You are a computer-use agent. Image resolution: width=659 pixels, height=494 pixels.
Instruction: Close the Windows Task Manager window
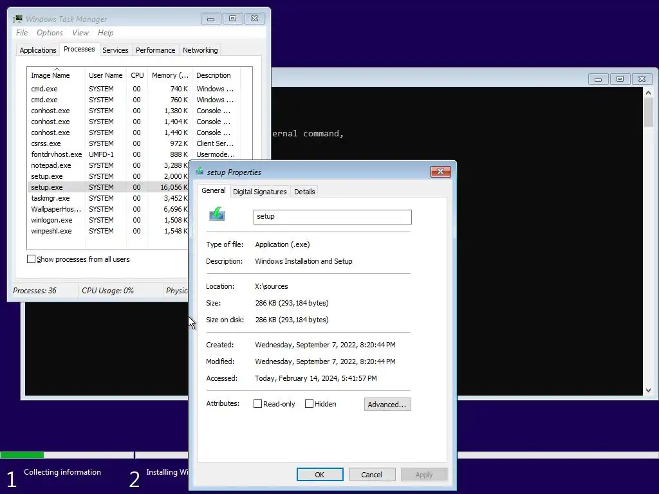click(x=255, y=19)
